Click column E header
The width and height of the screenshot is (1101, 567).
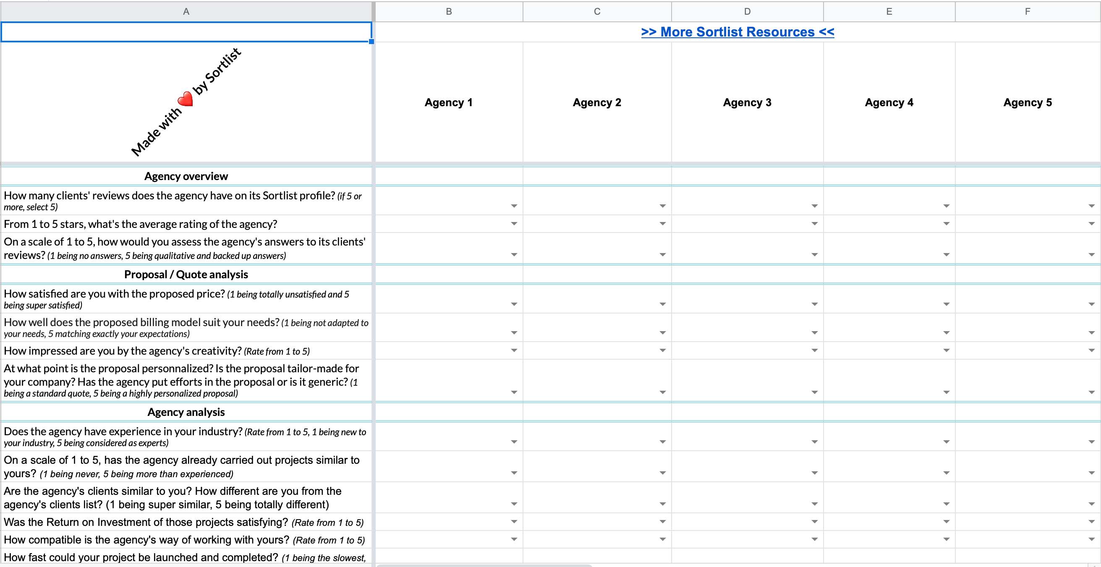click(889, 11)
